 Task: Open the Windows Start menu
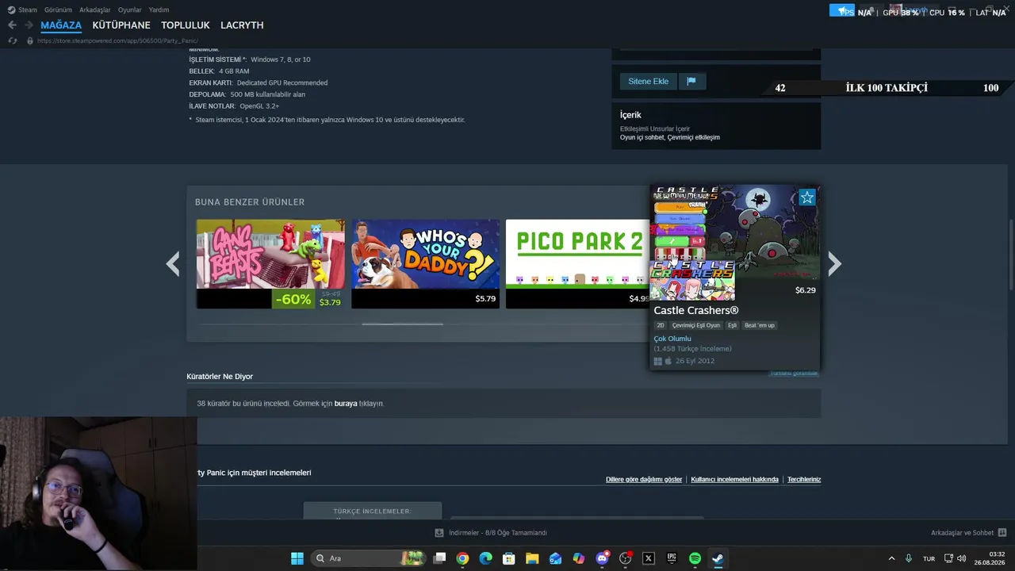[297, 558]
